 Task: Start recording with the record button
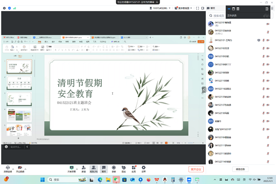(x=114, y=169)
